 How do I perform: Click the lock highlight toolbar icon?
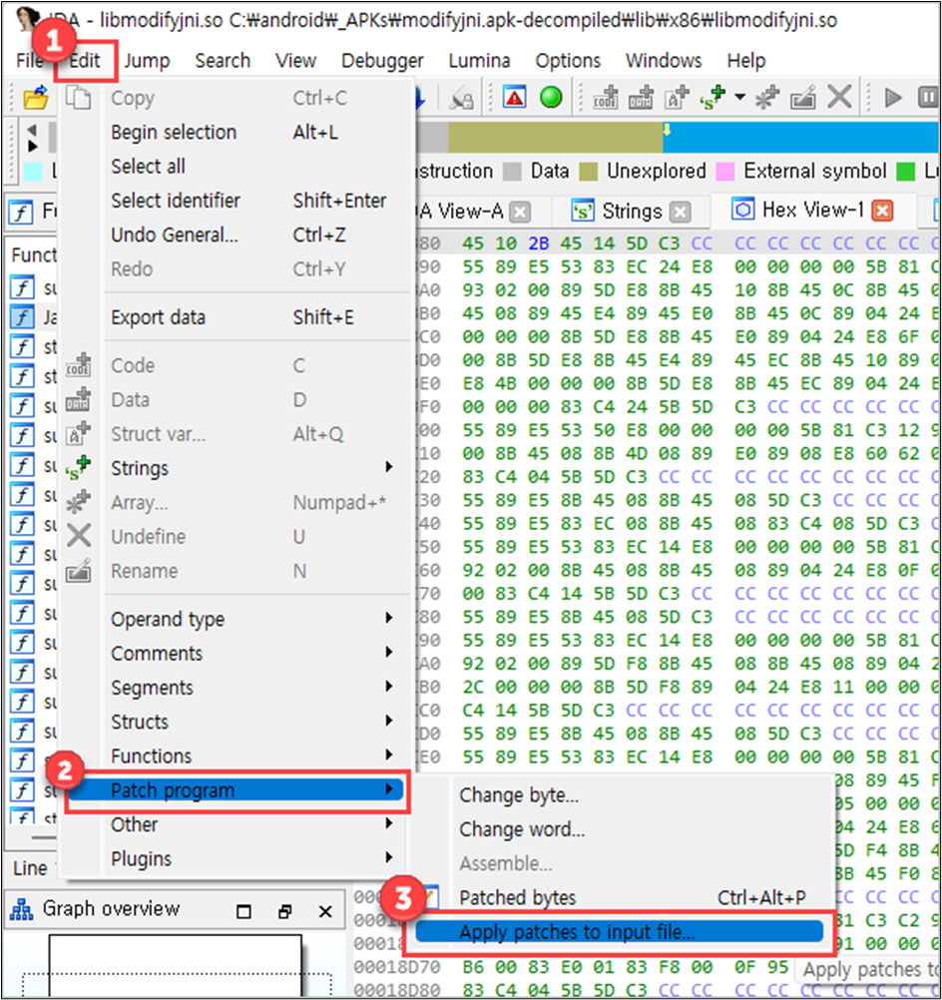tap(462, 98)
